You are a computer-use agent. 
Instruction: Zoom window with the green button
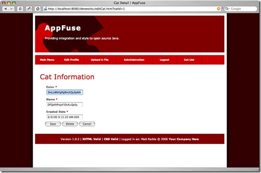pyautogui.click(x=14, y=3)
